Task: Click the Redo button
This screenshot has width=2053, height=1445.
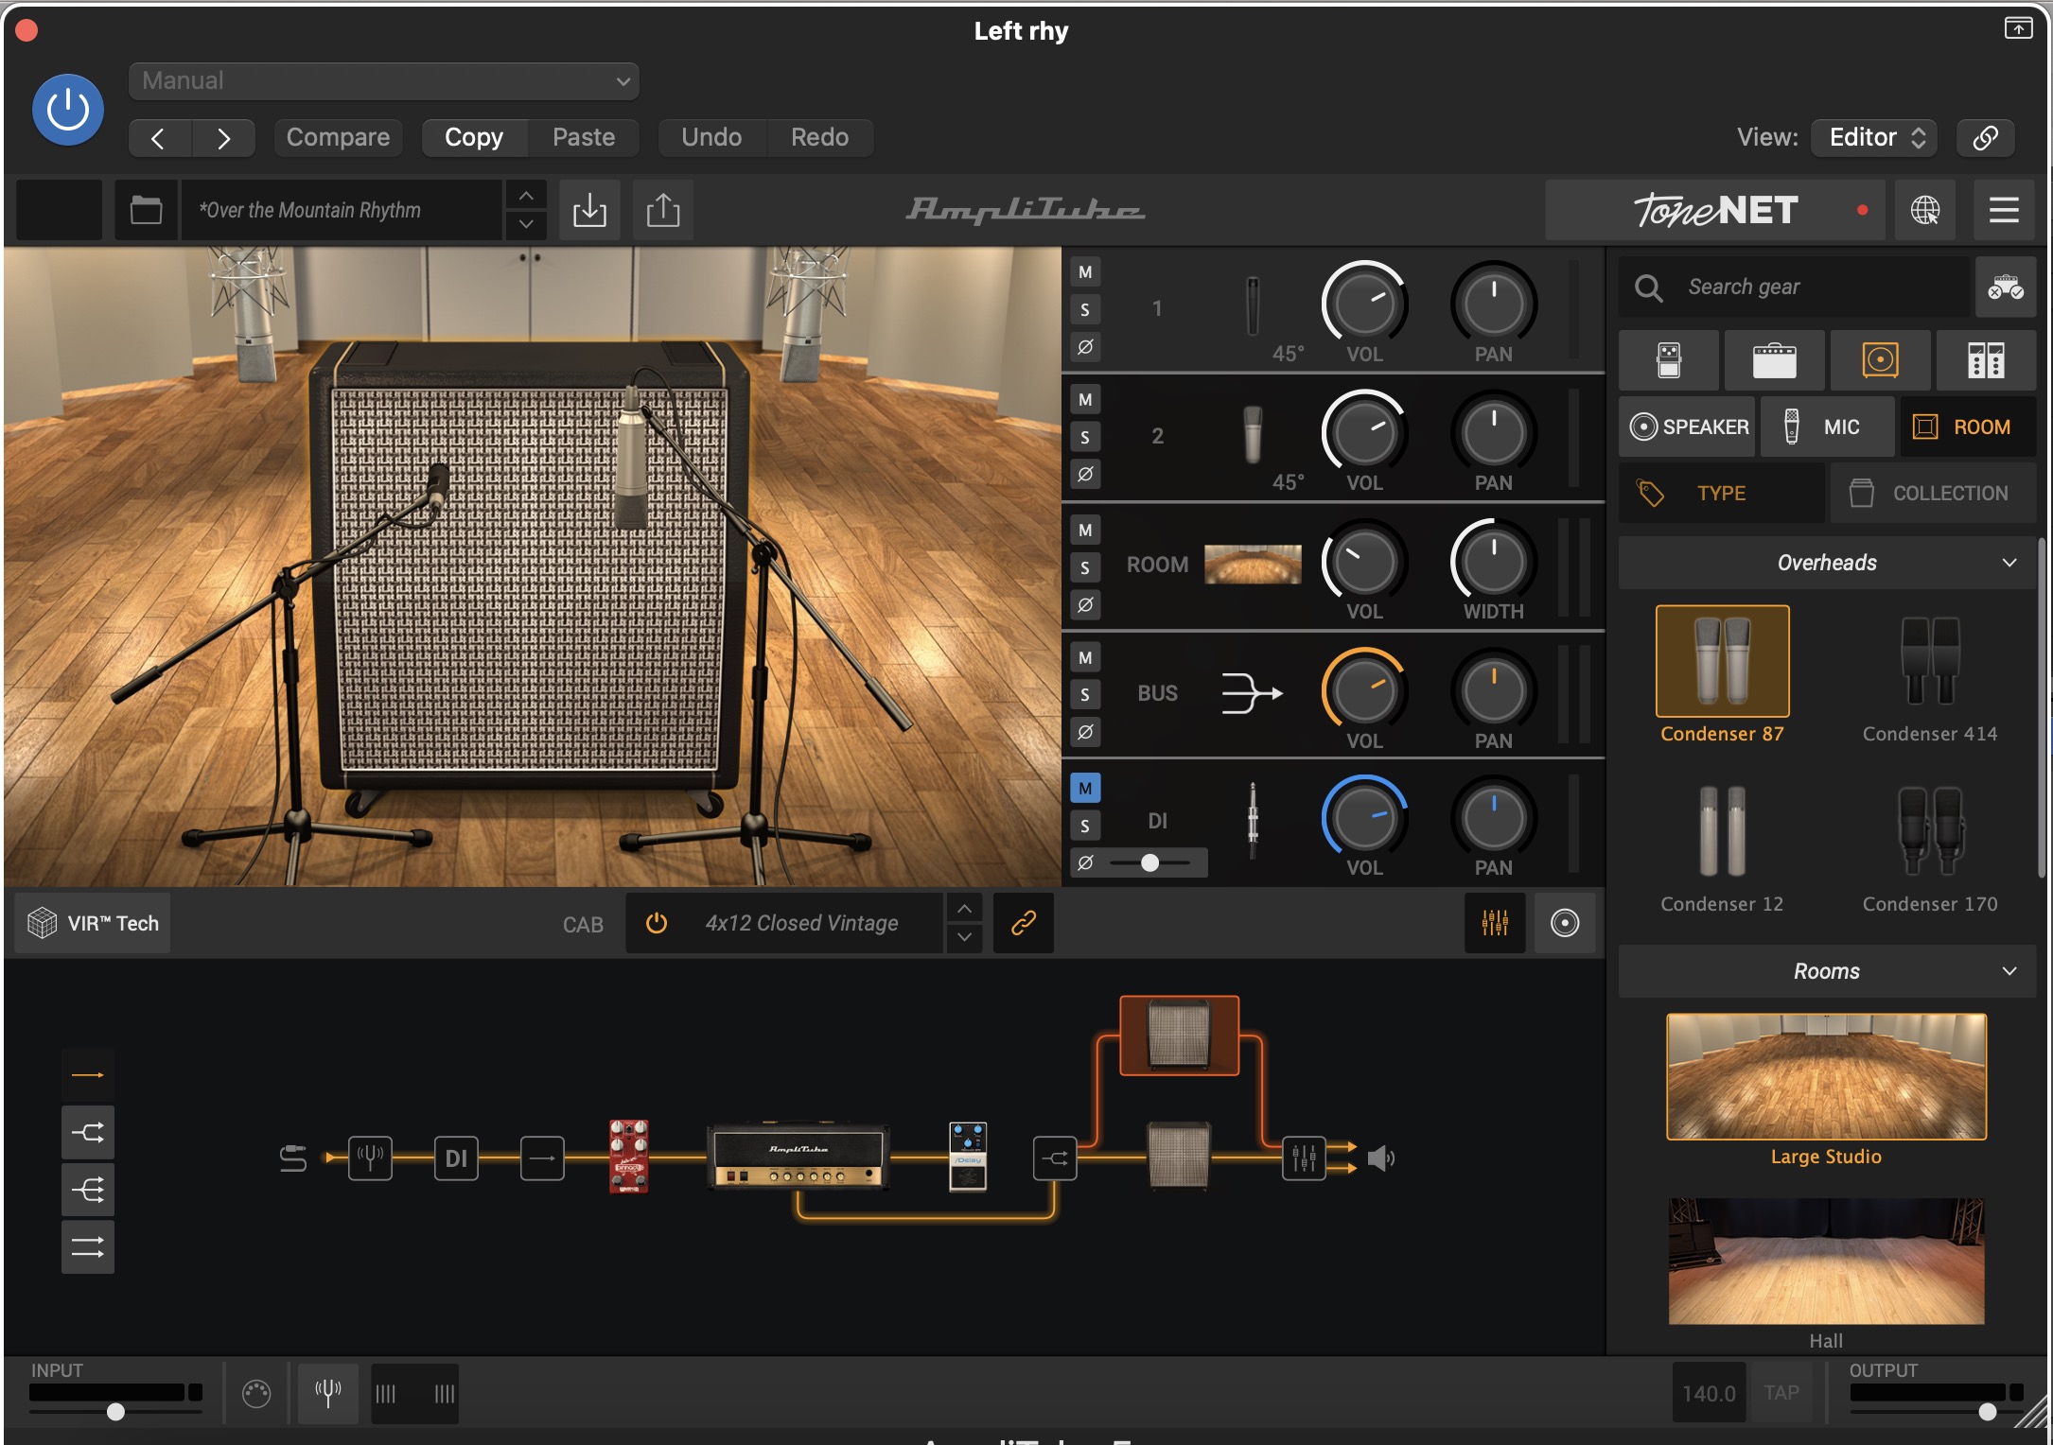Action: coord(819,138)
